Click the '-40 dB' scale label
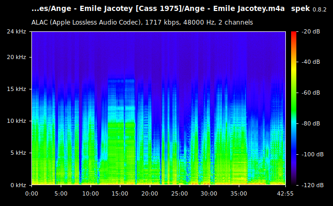This screenshot has width=333, height=206. pyautogui.click(x=310, y=62)
